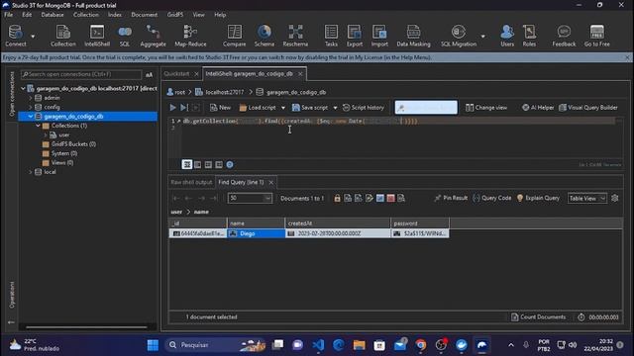Click the taskbar Pesquisar search box
Screen dimensions: 634x356
(x=215, y=345)
